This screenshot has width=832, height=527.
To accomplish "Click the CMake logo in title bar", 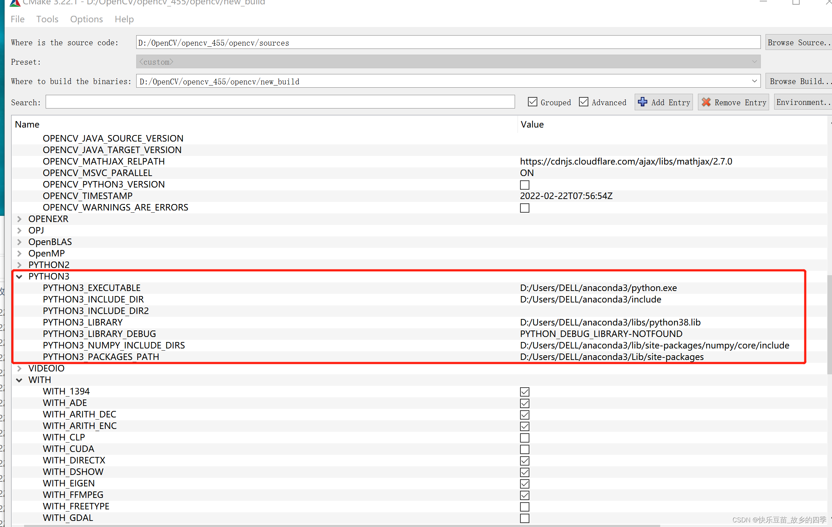I will (x=15, y=3).
